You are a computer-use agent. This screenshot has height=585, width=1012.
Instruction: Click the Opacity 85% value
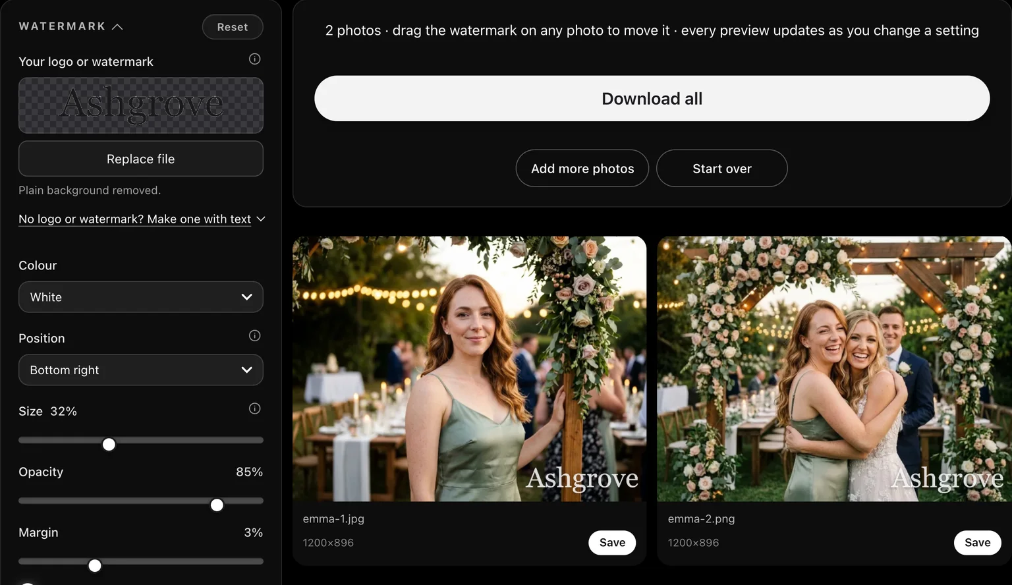click(249, 472)
